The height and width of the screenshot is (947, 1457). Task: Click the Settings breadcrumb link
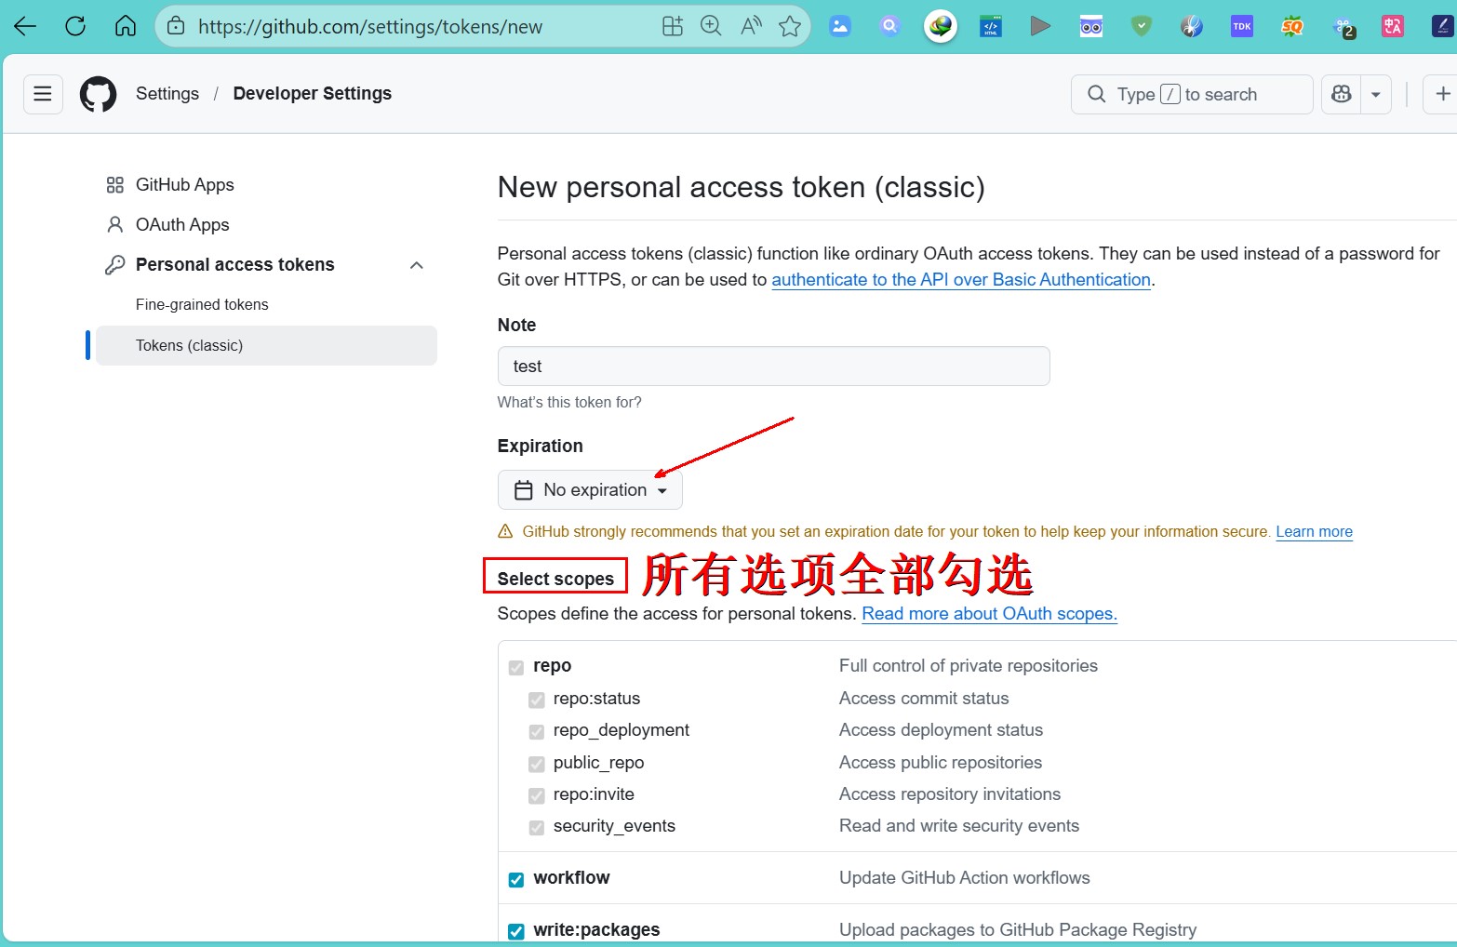coord(167,93)
